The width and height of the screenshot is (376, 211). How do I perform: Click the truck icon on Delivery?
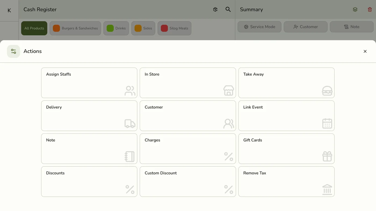(x=130, y=124)
